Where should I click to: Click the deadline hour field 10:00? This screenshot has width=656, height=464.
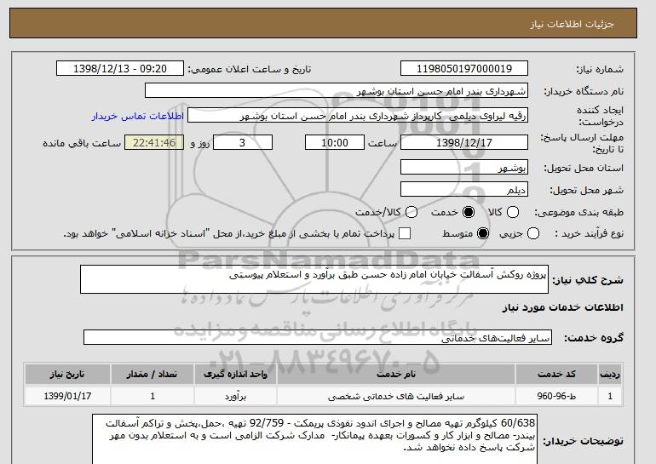pyautogui.click(x=335, y=142)
